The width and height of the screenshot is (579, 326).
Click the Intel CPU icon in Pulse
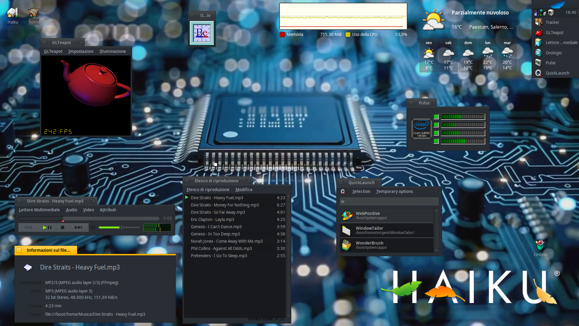coord(422,128)
